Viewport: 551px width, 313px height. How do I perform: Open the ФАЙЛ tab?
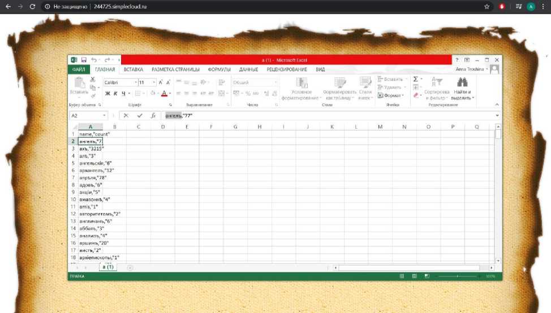coord(79,69)
